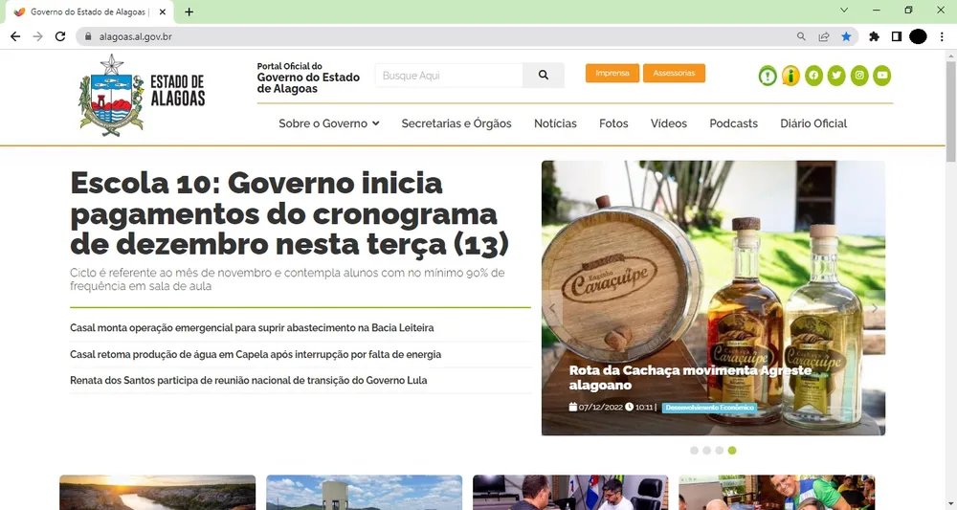Open Casal retoma produção de água news

click(256, 354)
